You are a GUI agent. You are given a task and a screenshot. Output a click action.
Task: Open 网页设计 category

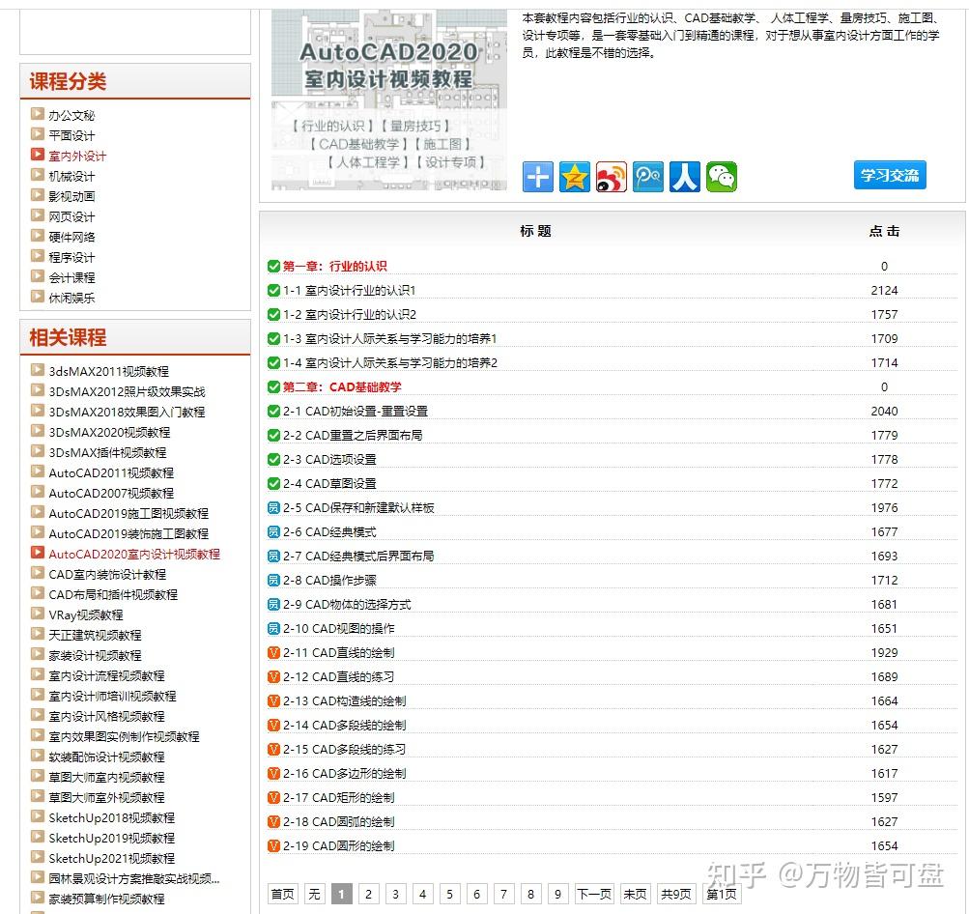point(71,217)
